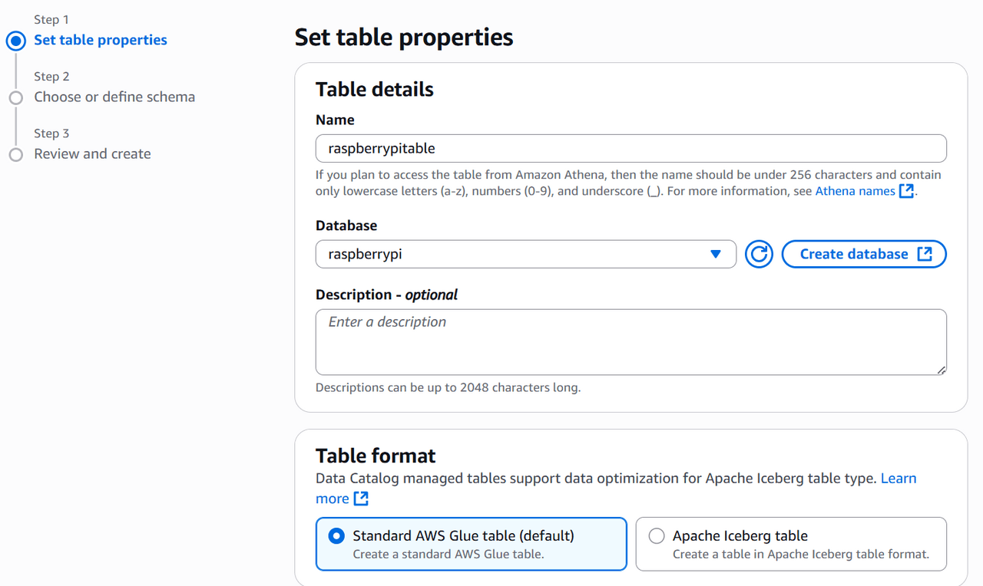Click the Step 1 active circle indicator

pos(16,41)
